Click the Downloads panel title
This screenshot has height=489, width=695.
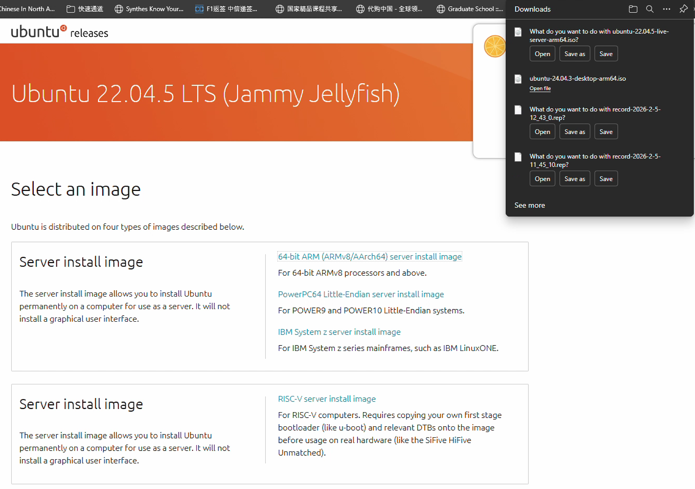tap(532, 9)
